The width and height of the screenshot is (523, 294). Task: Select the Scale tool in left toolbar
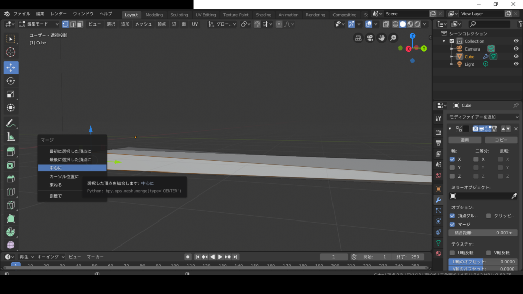[11, 94]
